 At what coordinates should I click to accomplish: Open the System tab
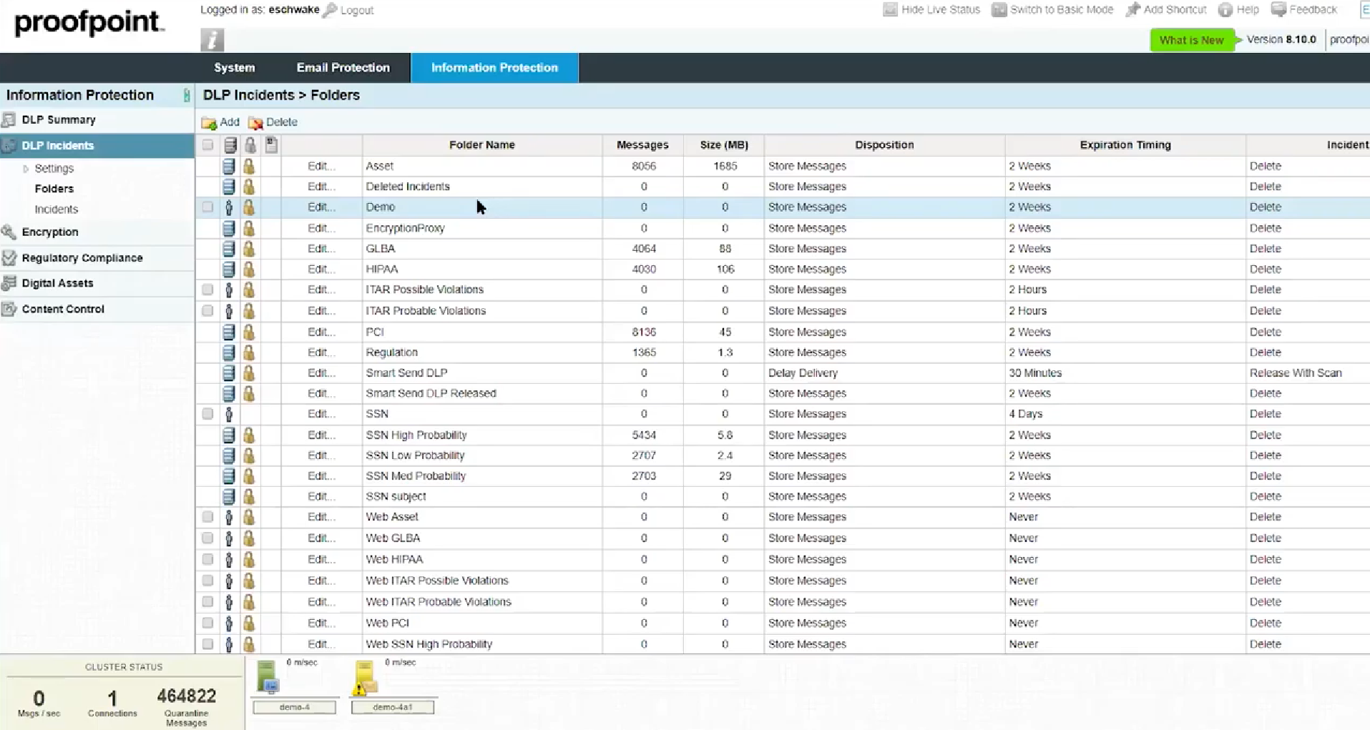235,68
